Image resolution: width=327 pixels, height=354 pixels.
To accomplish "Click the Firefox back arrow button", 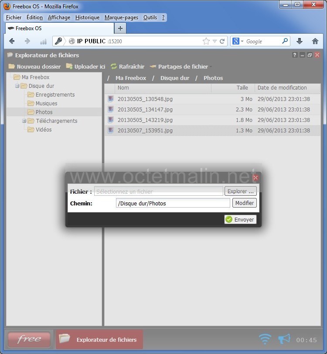I will click(12, 41).
